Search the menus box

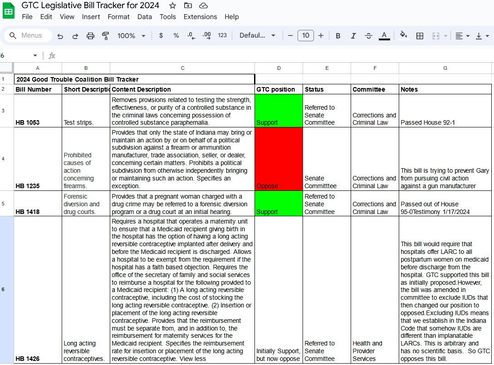pos(28,35)
